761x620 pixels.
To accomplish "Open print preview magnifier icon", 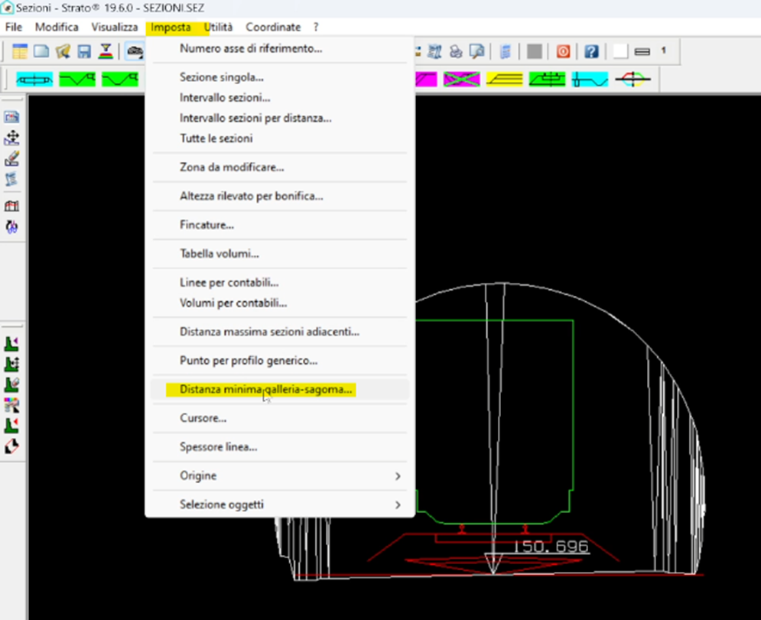I will point(477,52).
